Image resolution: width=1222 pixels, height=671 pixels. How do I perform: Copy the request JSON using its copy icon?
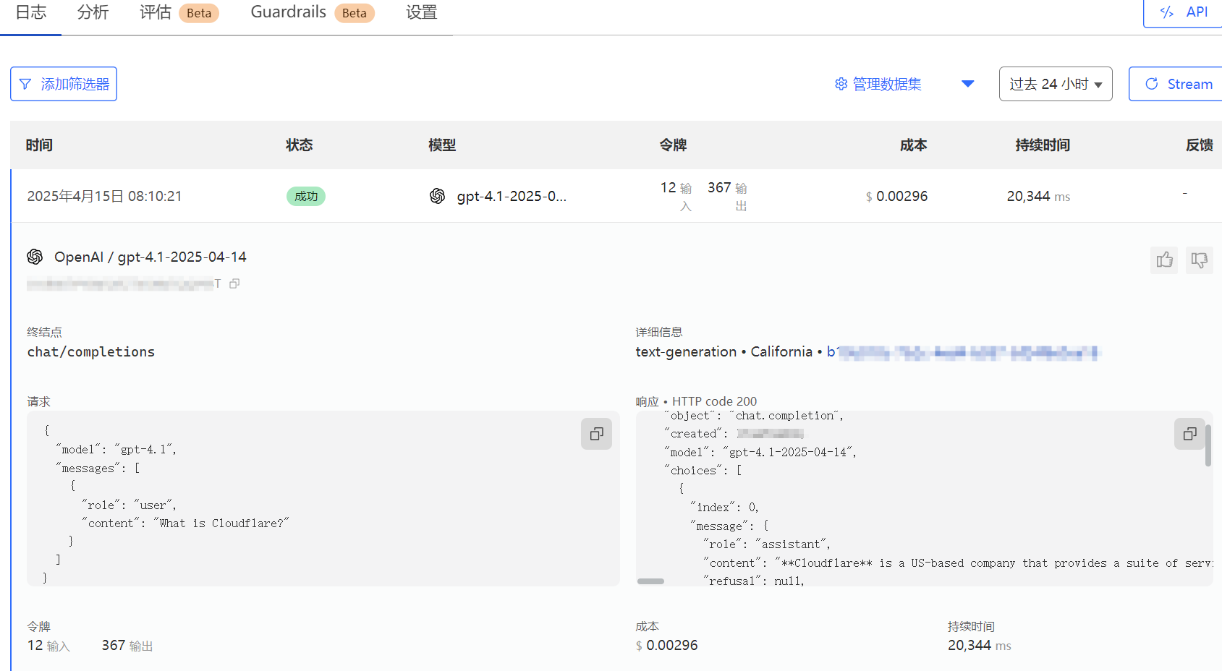coord(596,434)
